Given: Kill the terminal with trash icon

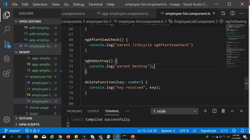Looking at the screenshot, I should pyautogui.click(x=223, y=111).
